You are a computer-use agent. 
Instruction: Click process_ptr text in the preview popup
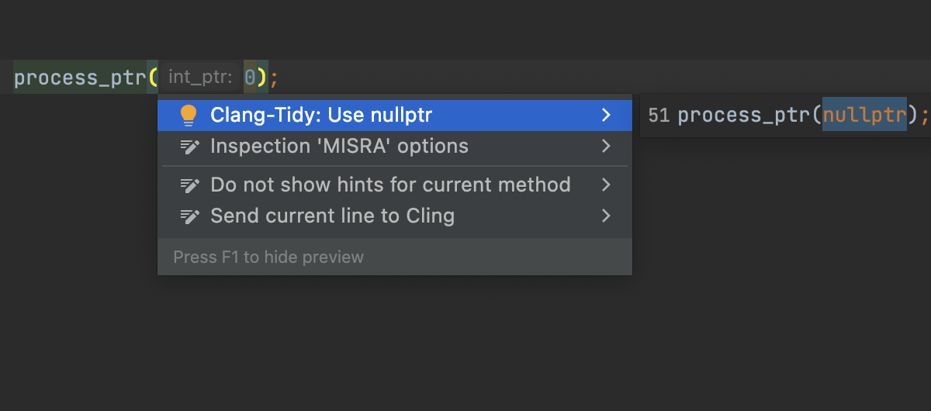[744, 116]
